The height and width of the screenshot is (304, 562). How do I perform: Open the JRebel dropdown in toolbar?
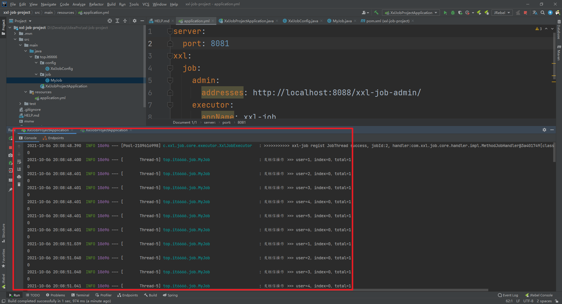(x=502, y=13)
